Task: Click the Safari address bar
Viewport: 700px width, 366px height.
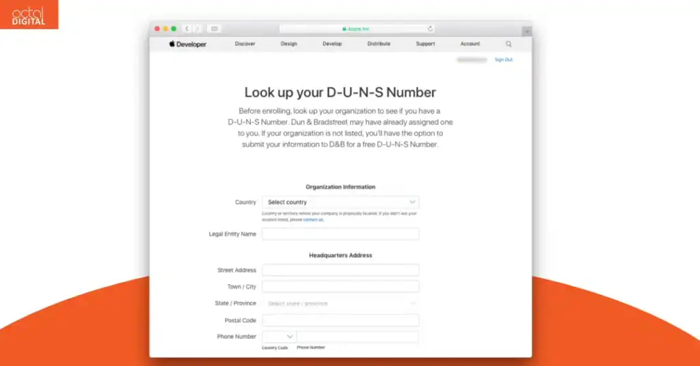Action: coord(357,29)
